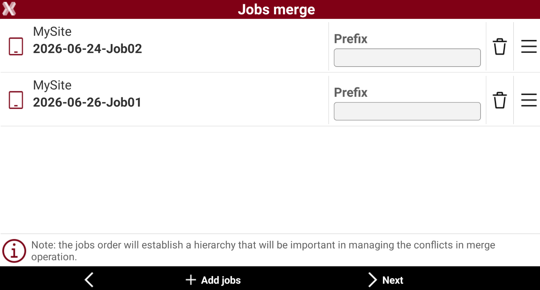Image resolution: width=540 pixels, height=290 pixels.
Task: Focus the Prefix field for 2026-06-24-Job02
Action: click(x=407, y=58)
